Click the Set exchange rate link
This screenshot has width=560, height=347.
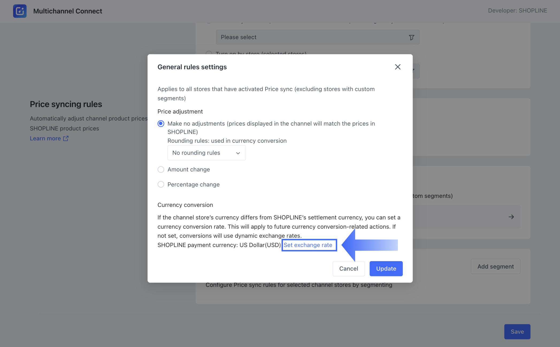[x=308, y=245]
